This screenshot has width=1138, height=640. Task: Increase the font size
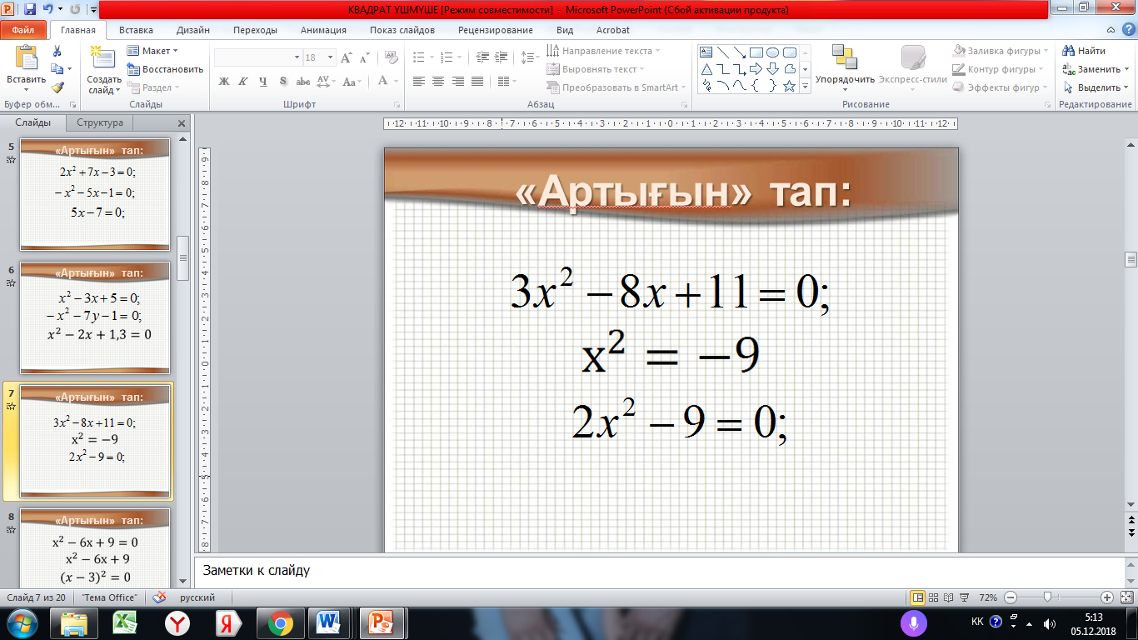pyautogui.click(x=347, y=57)
